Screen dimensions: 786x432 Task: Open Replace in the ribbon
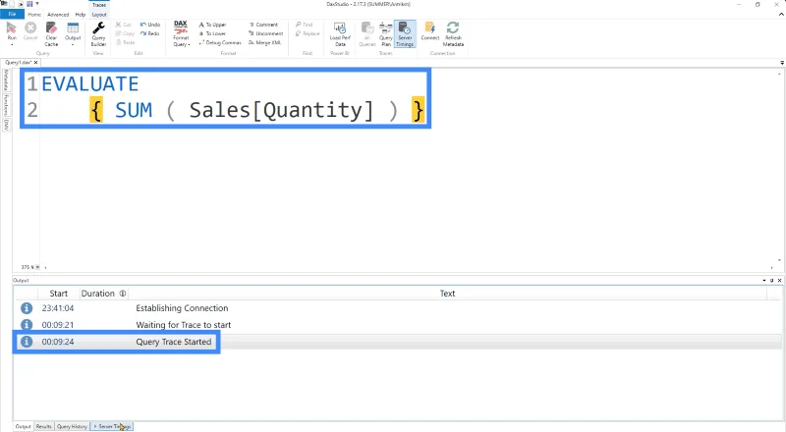coord(308,33)
